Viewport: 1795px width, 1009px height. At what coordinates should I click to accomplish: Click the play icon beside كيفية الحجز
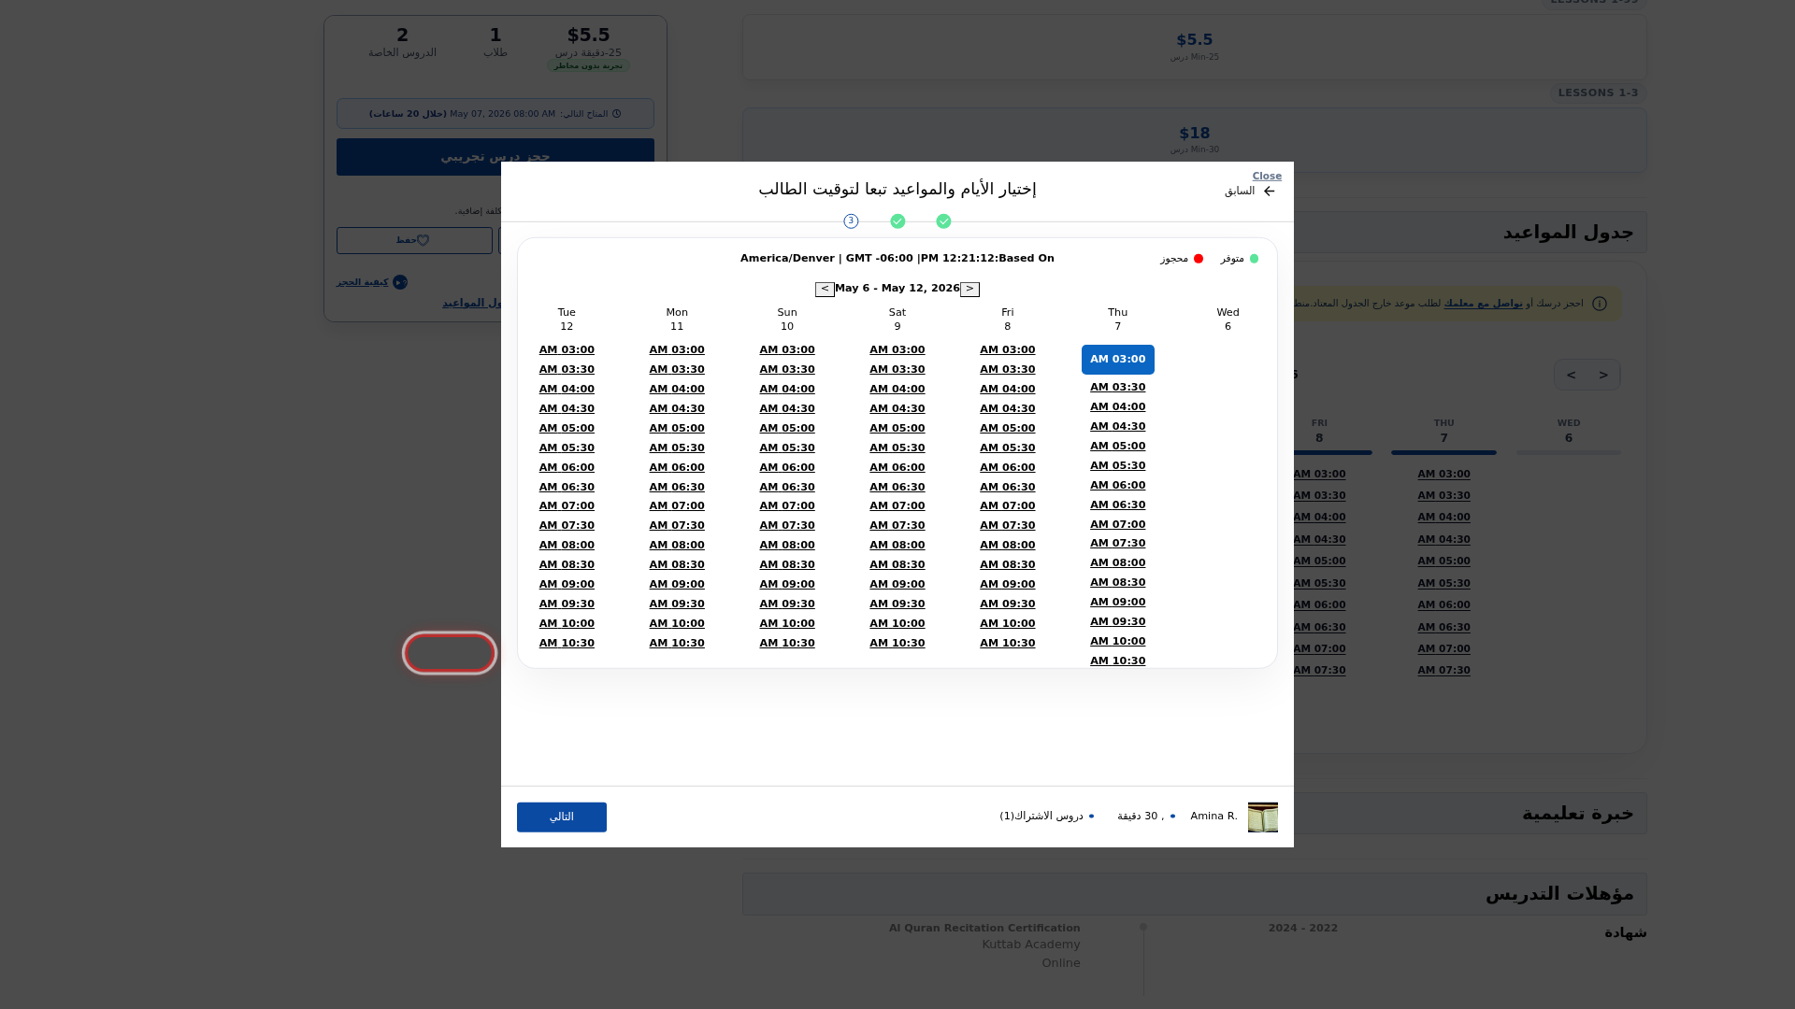[400, 282]
